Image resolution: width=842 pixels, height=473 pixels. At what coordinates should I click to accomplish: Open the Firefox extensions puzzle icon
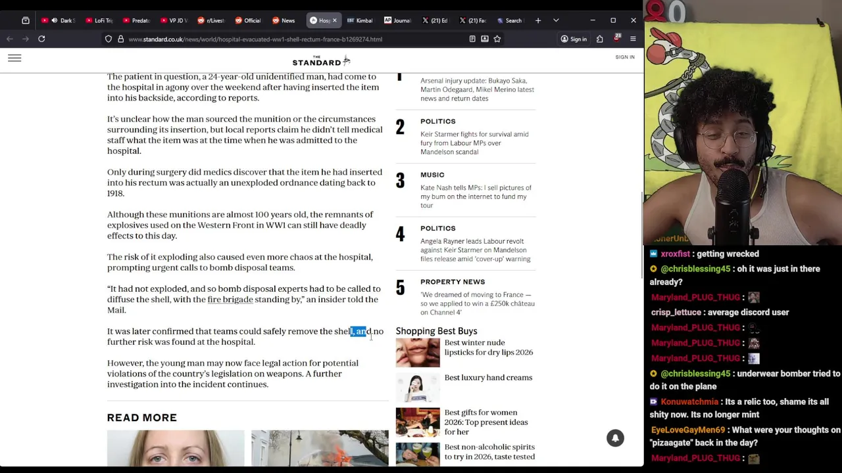[x=600, y=39]
